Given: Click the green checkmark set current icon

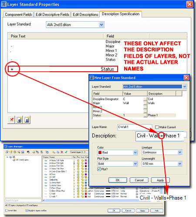Looking at the screenshot, I should click(x=66, y=152).
